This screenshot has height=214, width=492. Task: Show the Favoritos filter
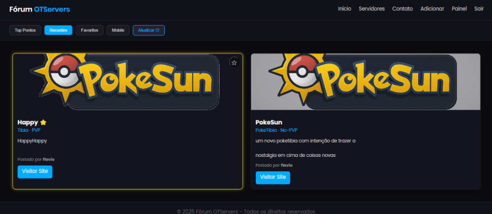[90, 30]
